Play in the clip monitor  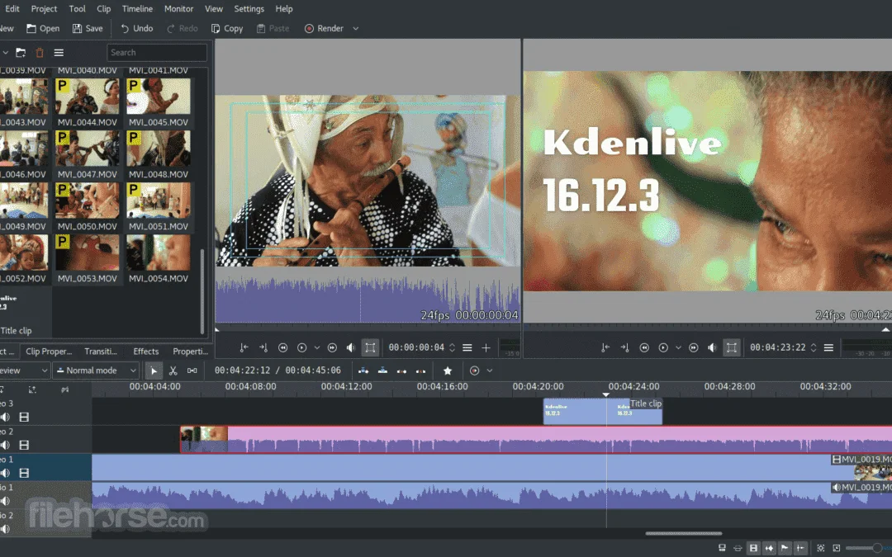[x=302, y=347]
